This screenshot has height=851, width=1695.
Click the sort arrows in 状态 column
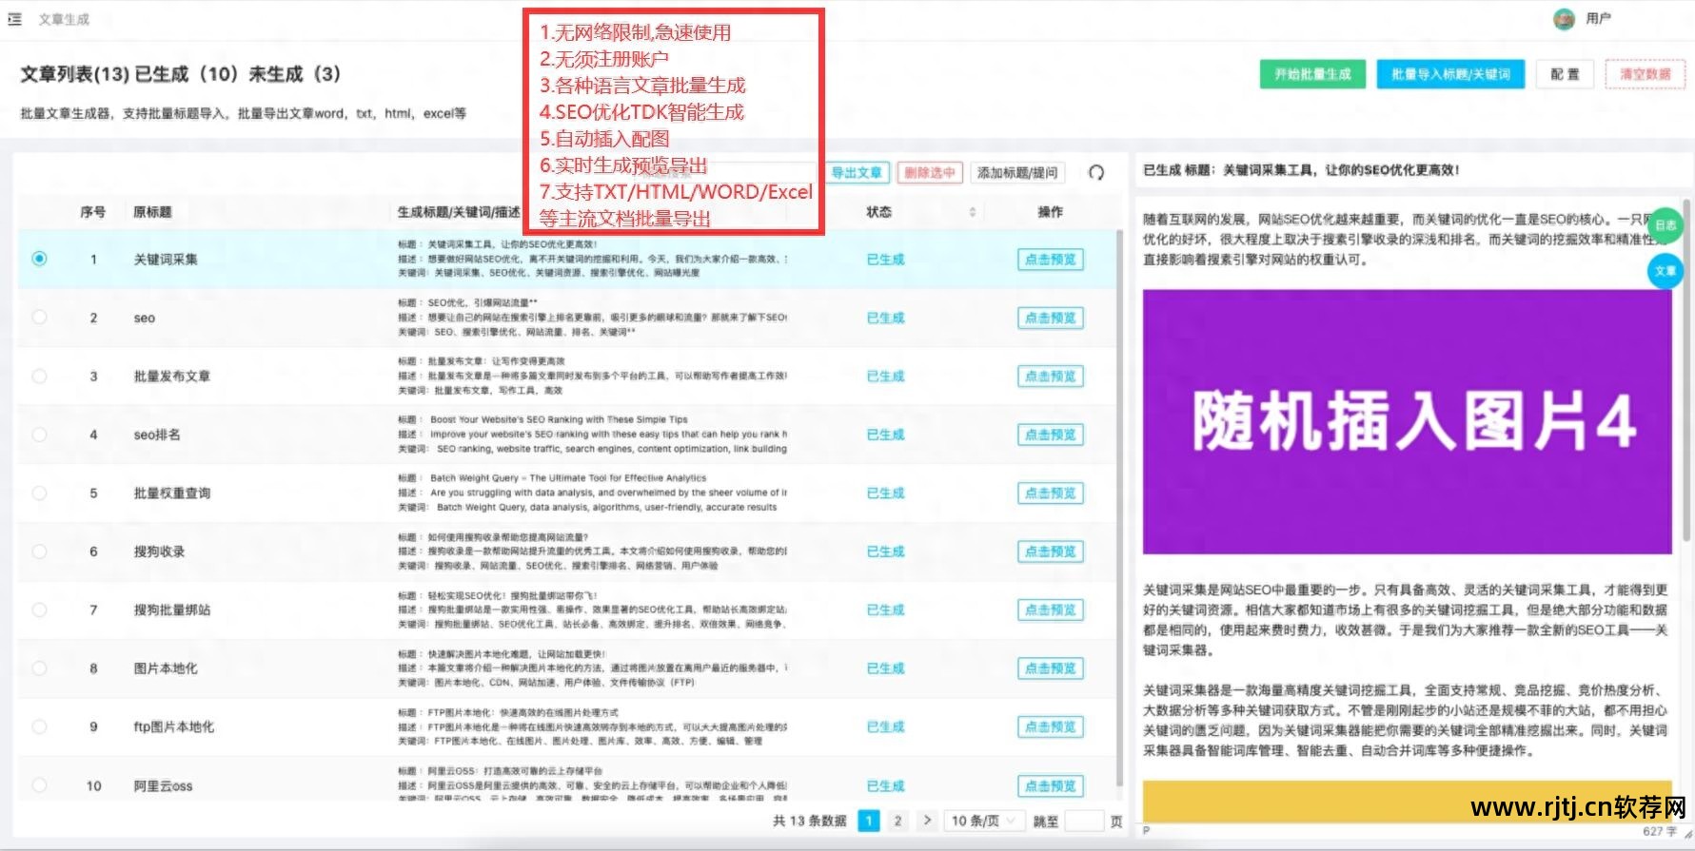click(972, 212)
